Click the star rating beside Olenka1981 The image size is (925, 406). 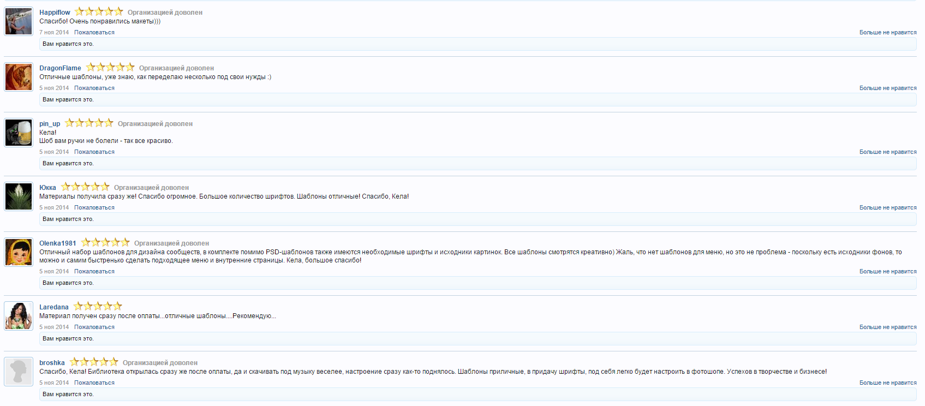(105, 242)
